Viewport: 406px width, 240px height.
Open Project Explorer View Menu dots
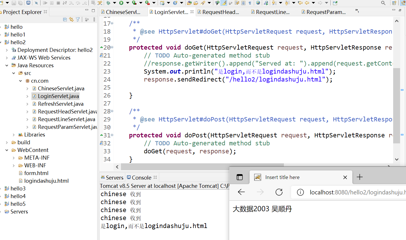click(x=94, y=19)
